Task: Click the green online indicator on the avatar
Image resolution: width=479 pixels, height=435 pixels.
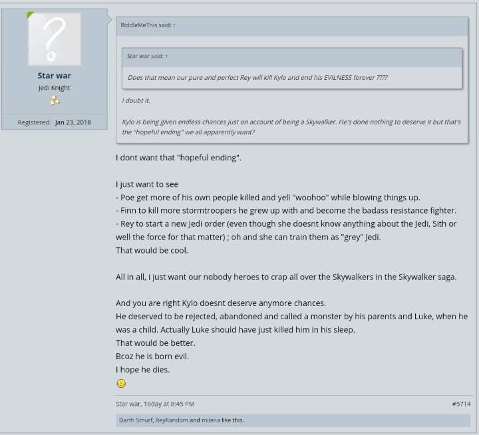Action: click(30, 15)
